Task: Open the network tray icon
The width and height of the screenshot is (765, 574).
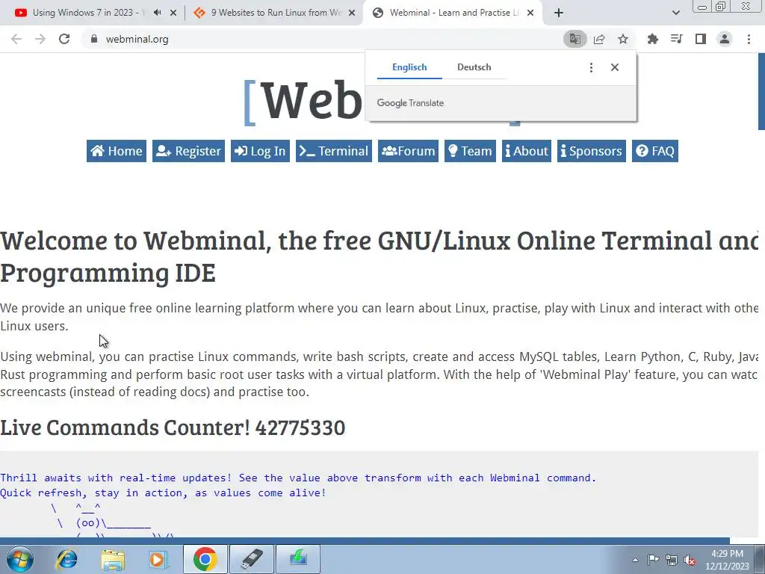Action: (672, 560)
